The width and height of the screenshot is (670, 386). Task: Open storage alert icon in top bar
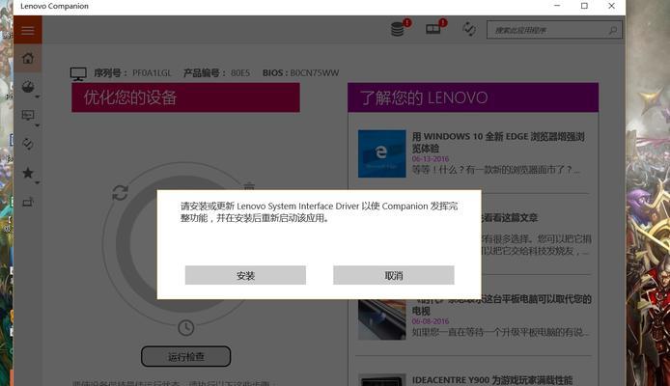398,29
